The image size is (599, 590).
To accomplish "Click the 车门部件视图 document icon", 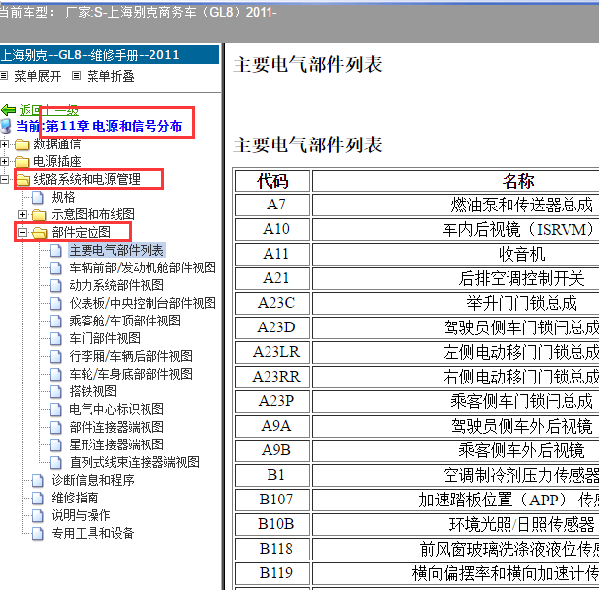I will (x=56, y=338).
